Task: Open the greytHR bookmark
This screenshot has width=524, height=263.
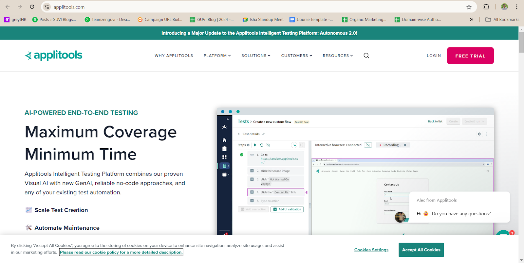Action: pos(15,20)
